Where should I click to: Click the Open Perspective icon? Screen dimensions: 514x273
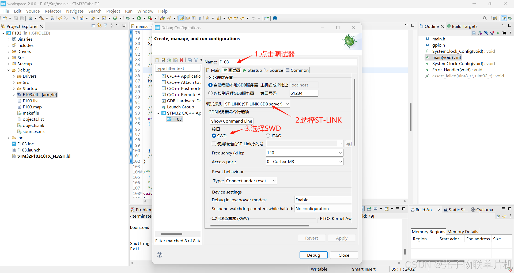coord(495,18)
